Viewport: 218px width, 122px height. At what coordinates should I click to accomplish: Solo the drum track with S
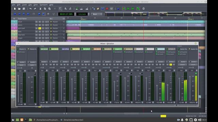pos(43,22)
